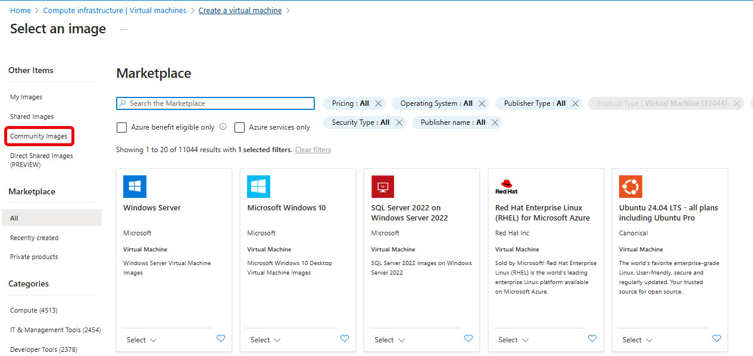This screenshot has width=753, height=356.
Task: Favorite Windows Server with the heart icon
Action: 221,339
